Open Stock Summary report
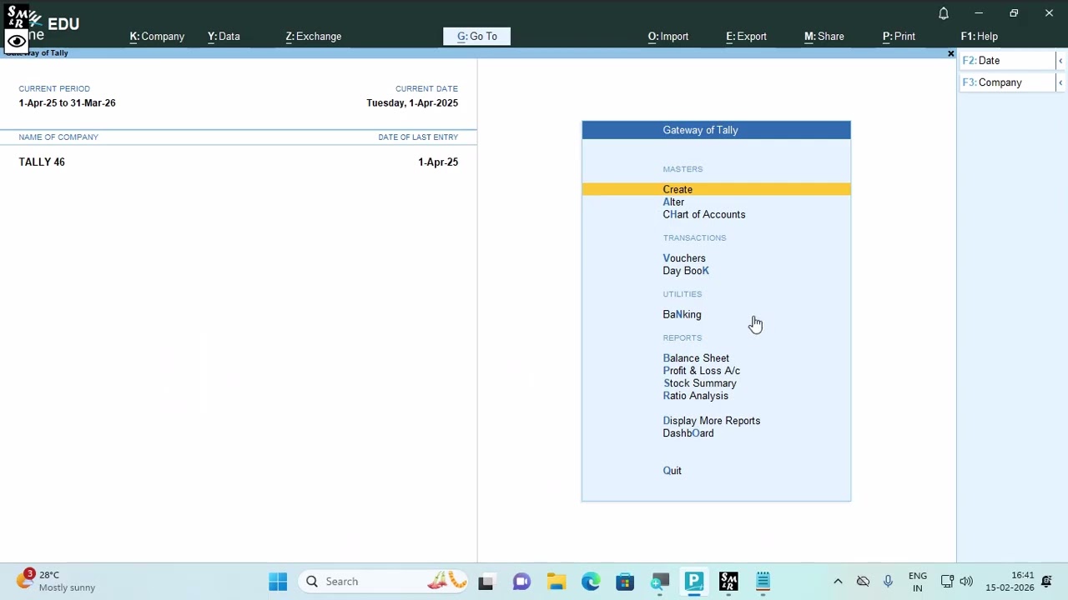This screenshot has width=1068, height=600. click(x=700, y=383)
